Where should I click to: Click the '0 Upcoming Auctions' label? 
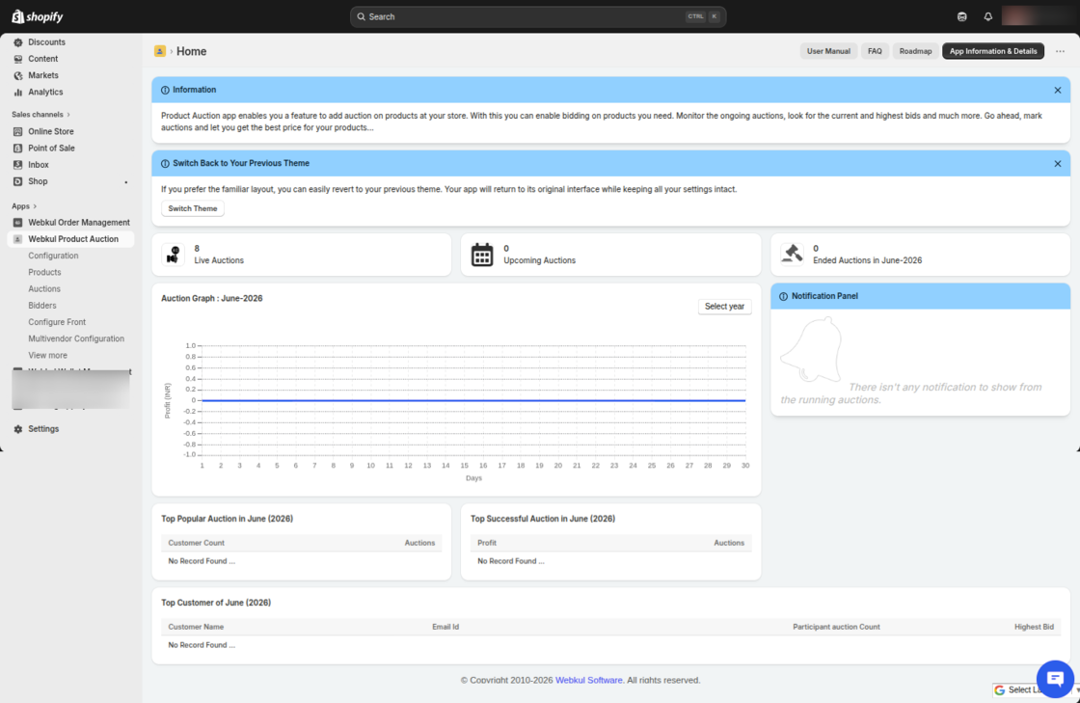(x=539, y=255)
